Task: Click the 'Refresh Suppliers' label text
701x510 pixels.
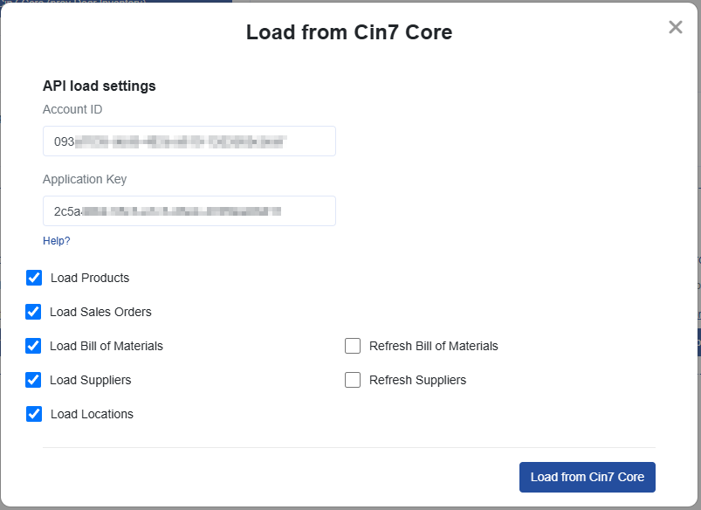Action: tap(417, 380)
